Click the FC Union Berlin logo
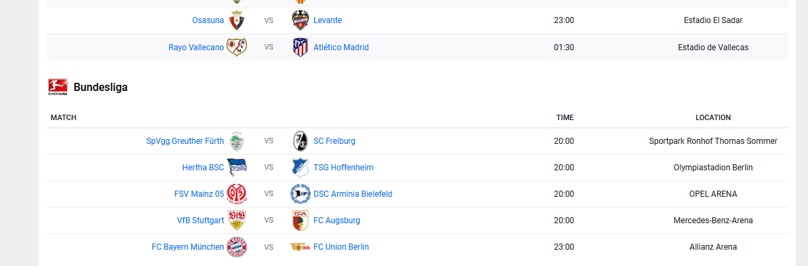Screen dimensions: 808x266 point(301,247)
